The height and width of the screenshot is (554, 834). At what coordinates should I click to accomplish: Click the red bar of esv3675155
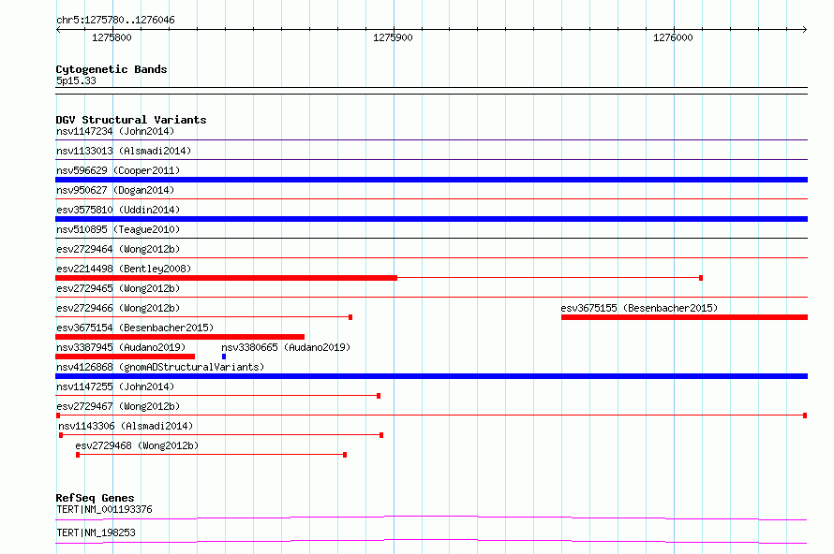click(x=684, y=317)
